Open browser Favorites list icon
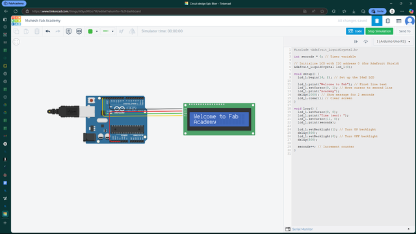The height and width of the screenshot is (234, 416). pos(344,12)
